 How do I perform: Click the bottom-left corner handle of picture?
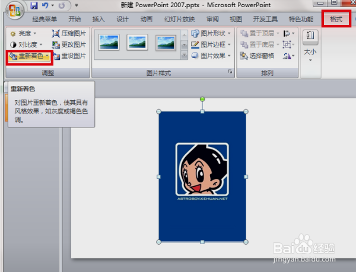[158, 242]
